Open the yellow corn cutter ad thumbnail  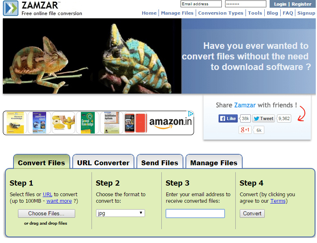[x=63, y=123]
